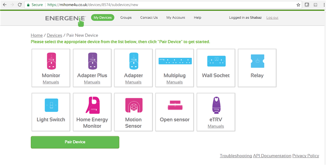
Task: Click the browser forward arrow
Action: 12,5
